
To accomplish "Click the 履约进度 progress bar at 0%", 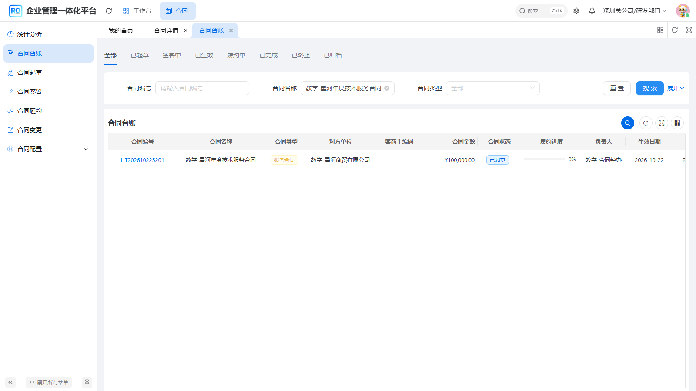I will [544, 159].
